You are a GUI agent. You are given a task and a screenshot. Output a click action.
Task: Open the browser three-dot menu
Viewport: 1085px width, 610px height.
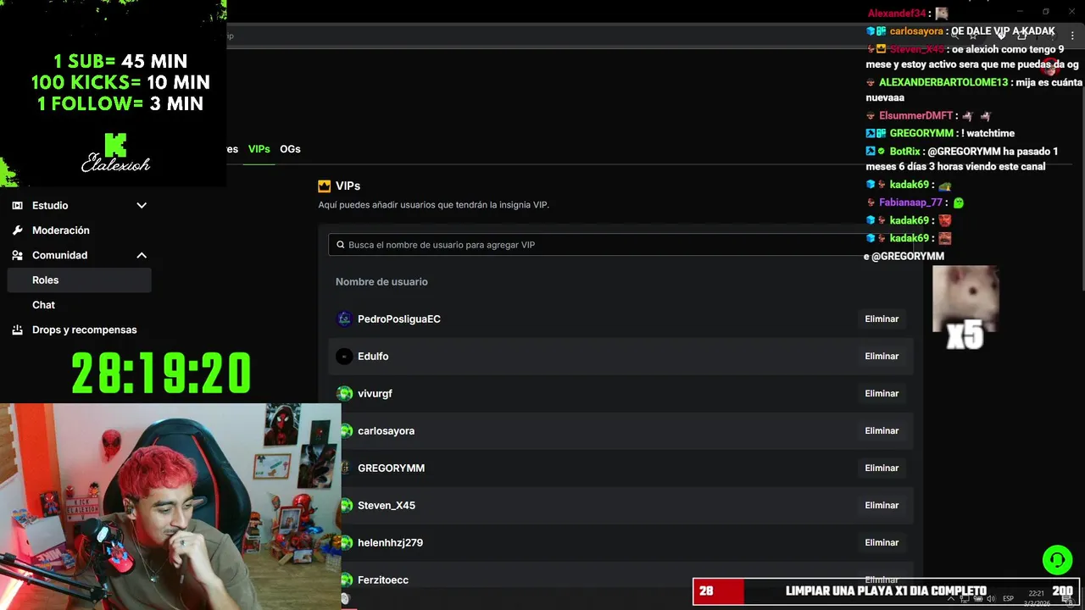(x=1072, y=36)
